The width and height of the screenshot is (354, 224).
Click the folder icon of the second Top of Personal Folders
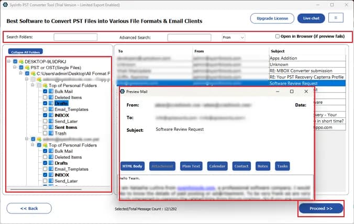[x=45, y=145]
